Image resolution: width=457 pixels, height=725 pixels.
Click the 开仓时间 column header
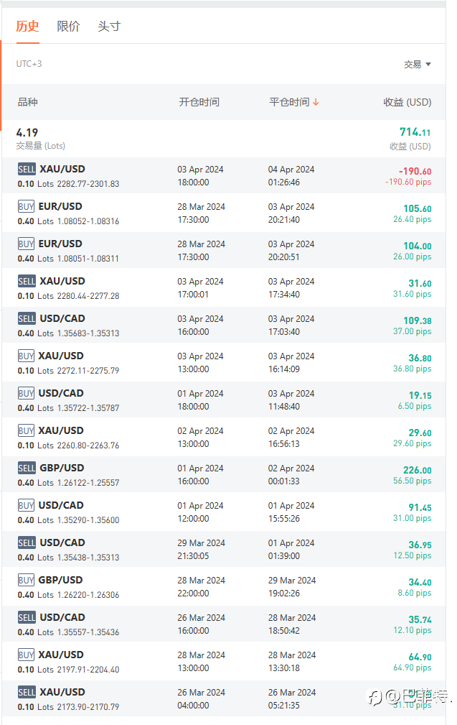[199, 103]
